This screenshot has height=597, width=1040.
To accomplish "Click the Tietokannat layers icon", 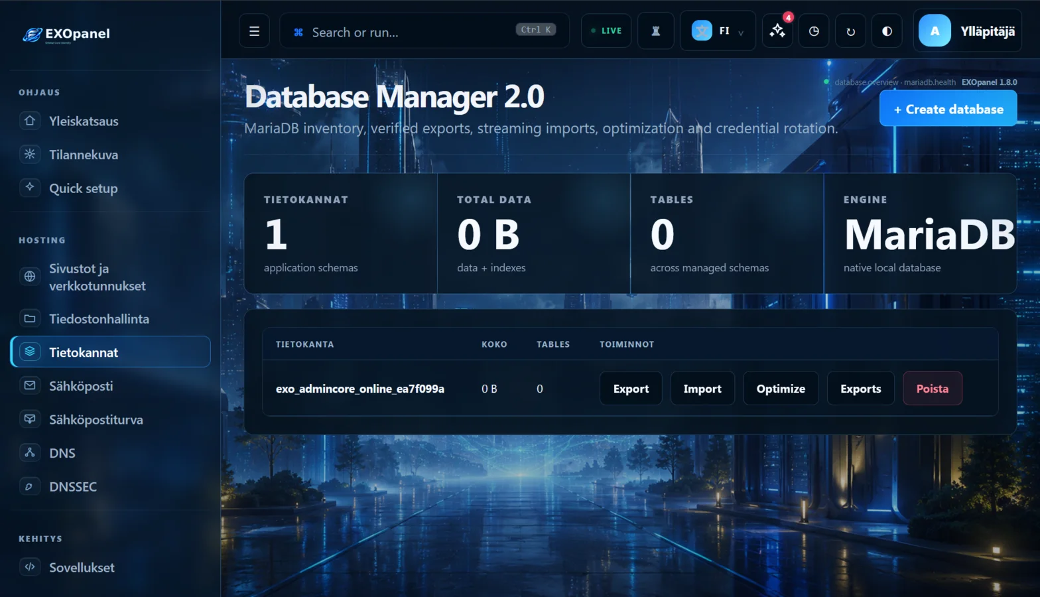I will click(30, 352).
